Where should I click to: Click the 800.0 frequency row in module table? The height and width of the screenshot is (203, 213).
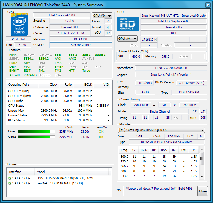tap(159, 157)
